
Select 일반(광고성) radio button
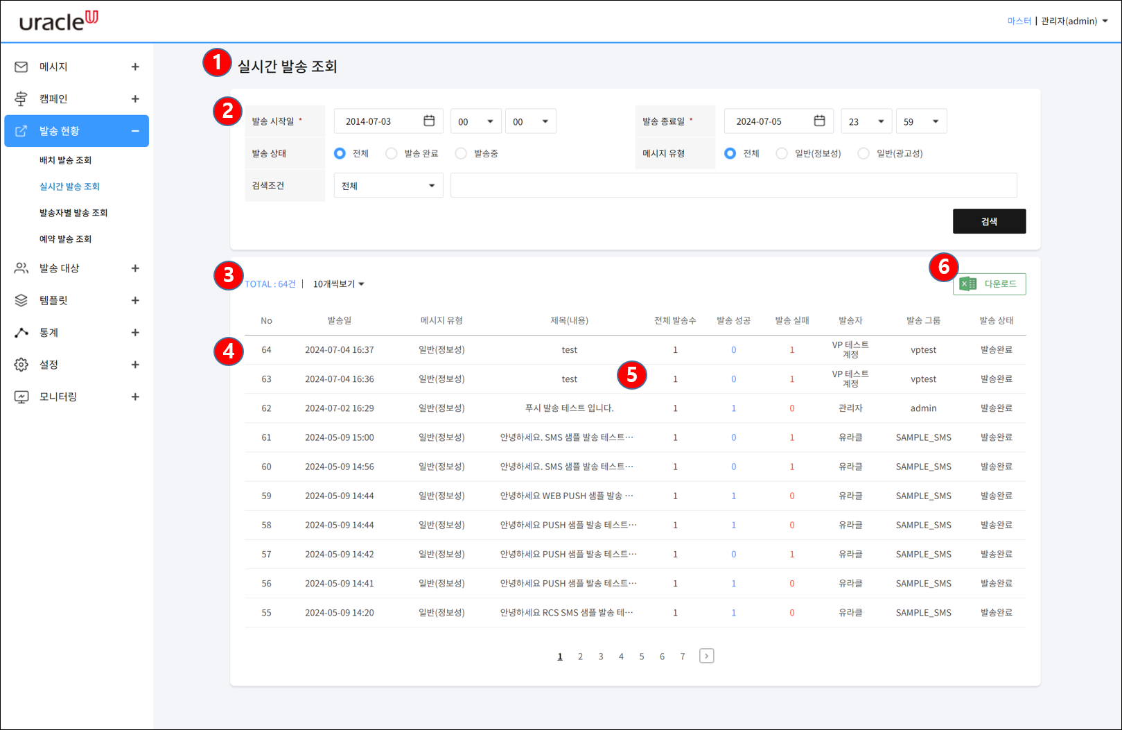[864, 153]
